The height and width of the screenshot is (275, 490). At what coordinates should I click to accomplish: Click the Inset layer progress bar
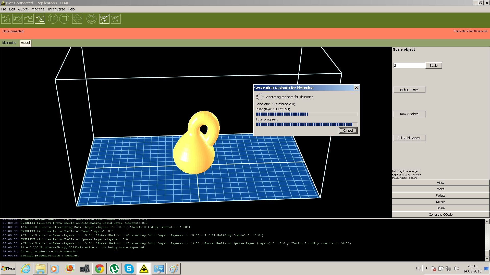[x=307, y=114]
